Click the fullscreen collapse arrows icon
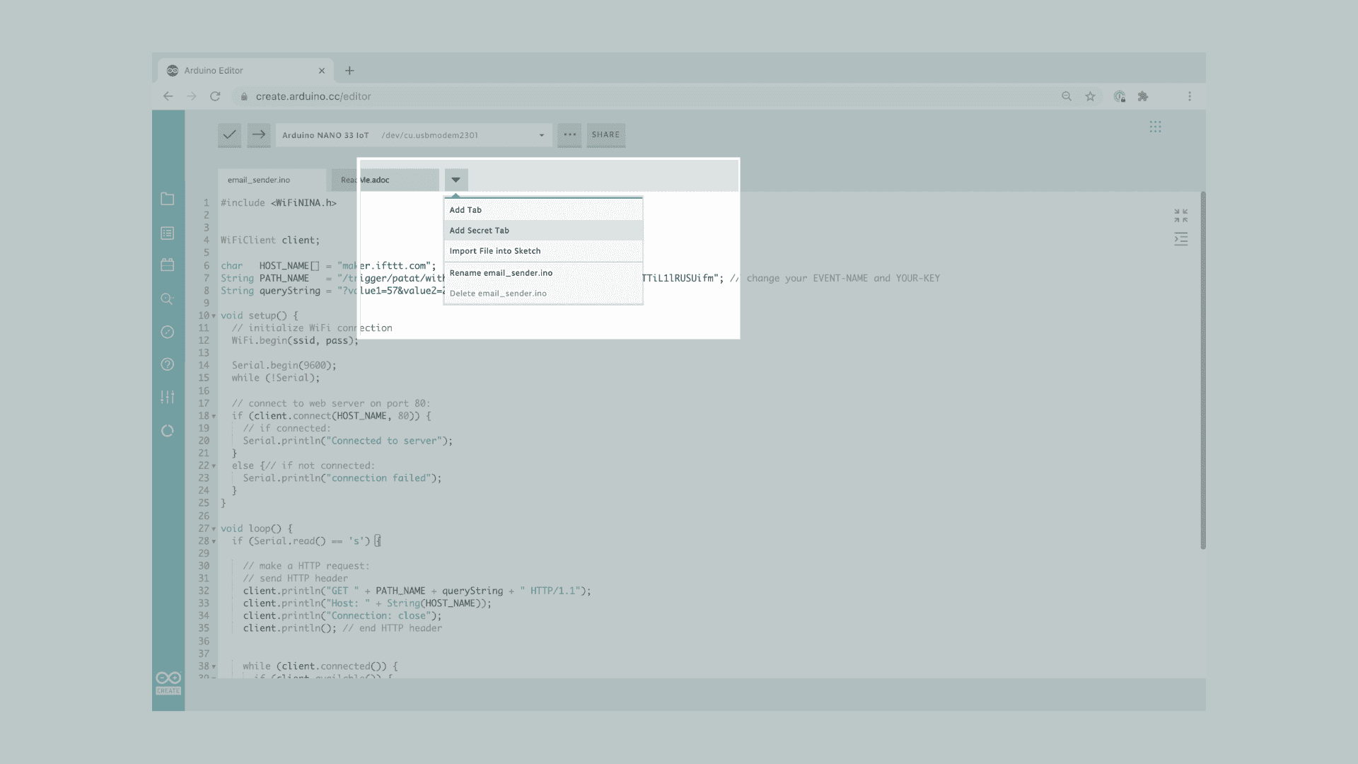The image size is (1358, 764). pyautogui.click(x=1180, y=215)
